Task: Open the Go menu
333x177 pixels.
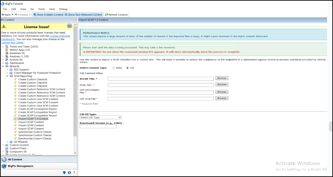Action: [x=32, y=9]
